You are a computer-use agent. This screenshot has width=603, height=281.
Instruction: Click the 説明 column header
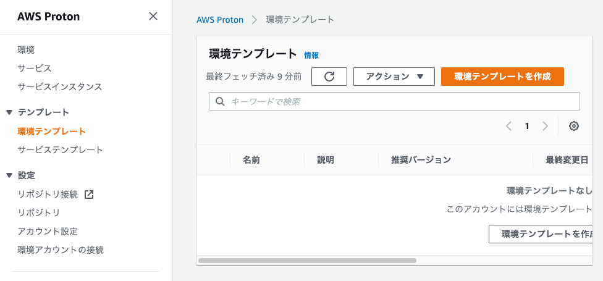326,160
